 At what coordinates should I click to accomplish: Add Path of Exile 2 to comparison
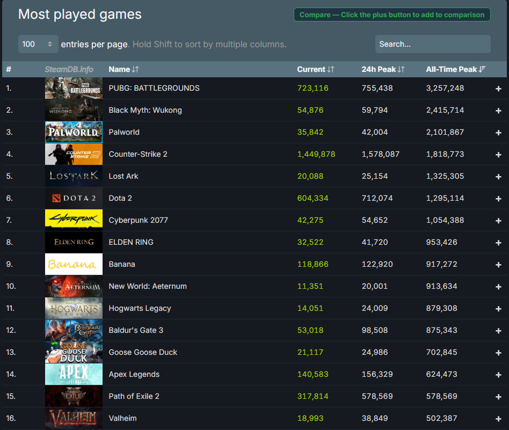pyautogui.click(x=498, y=397)
